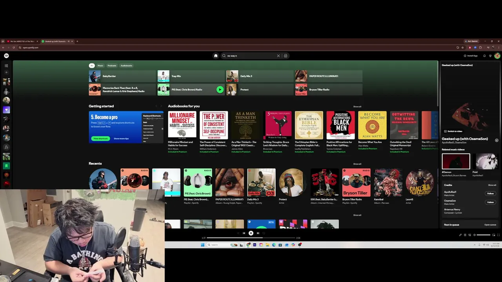502x282 pixels.
Task: Click Show all in the Credits section
Action: point(492,185)
